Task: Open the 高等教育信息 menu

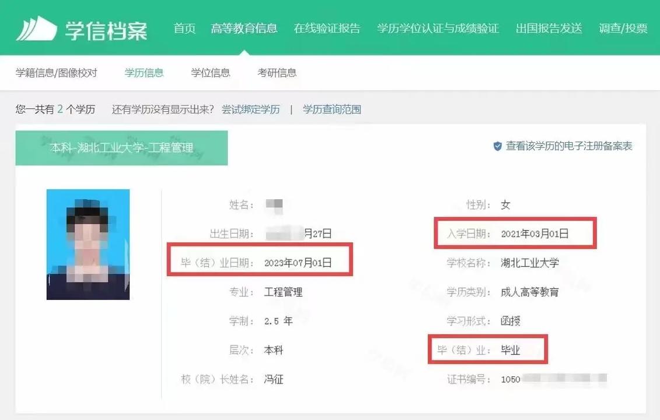Action: tap(244, 28)
